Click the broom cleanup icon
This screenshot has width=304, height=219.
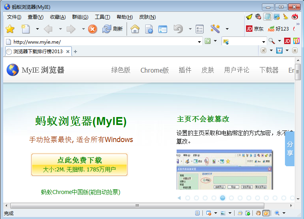pos(286,17)
